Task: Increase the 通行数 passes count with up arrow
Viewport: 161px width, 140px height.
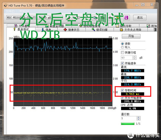Action: point(138,117)
